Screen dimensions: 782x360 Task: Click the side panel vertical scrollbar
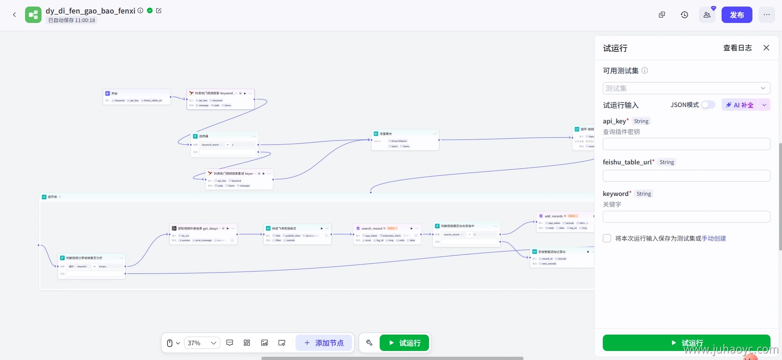tap(780, 196)
